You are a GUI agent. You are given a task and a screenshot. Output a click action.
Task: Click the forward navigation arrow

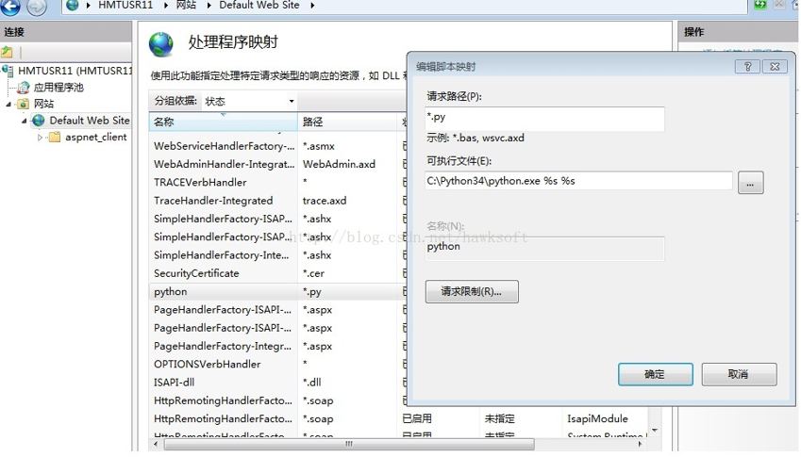click(36, 7)
